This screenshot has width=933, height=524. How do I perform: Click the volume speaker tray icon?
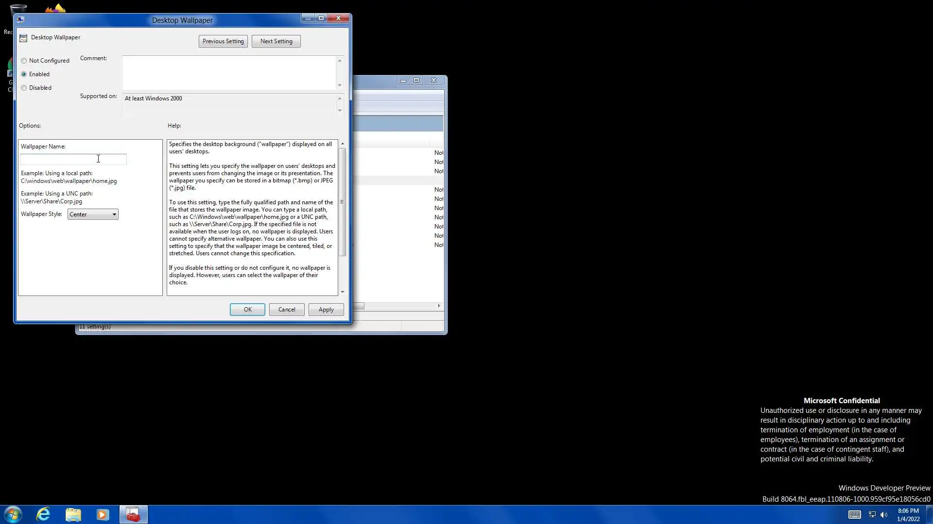[x=884, y=515]
